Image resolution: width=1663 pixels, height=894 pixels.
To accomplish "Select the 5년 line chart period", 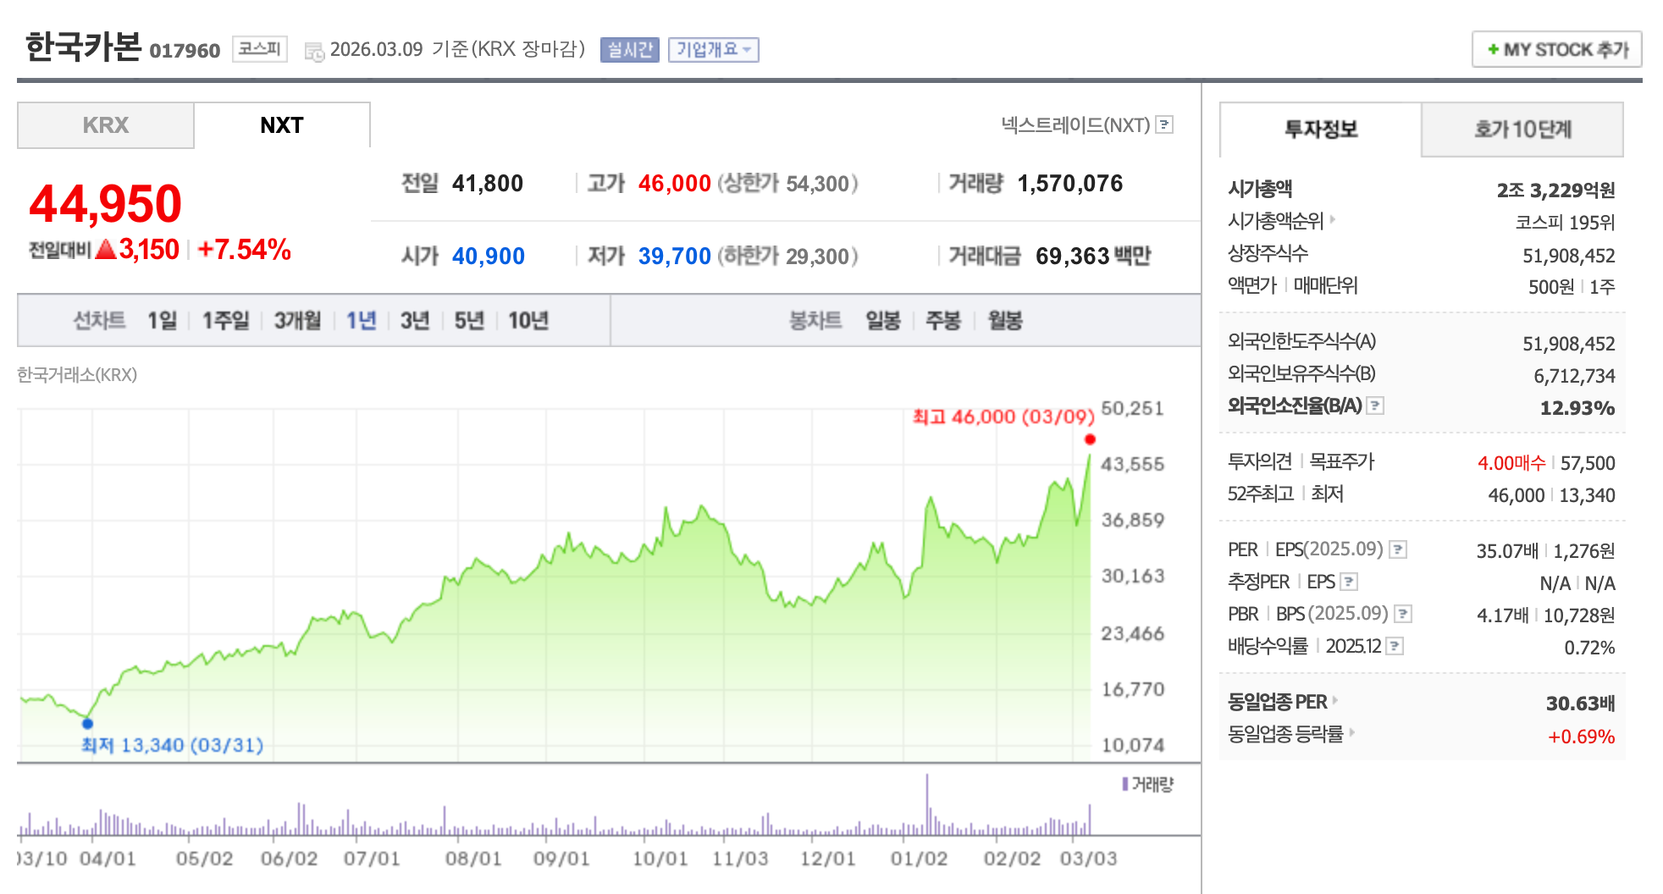I will [x=469, y=320].
